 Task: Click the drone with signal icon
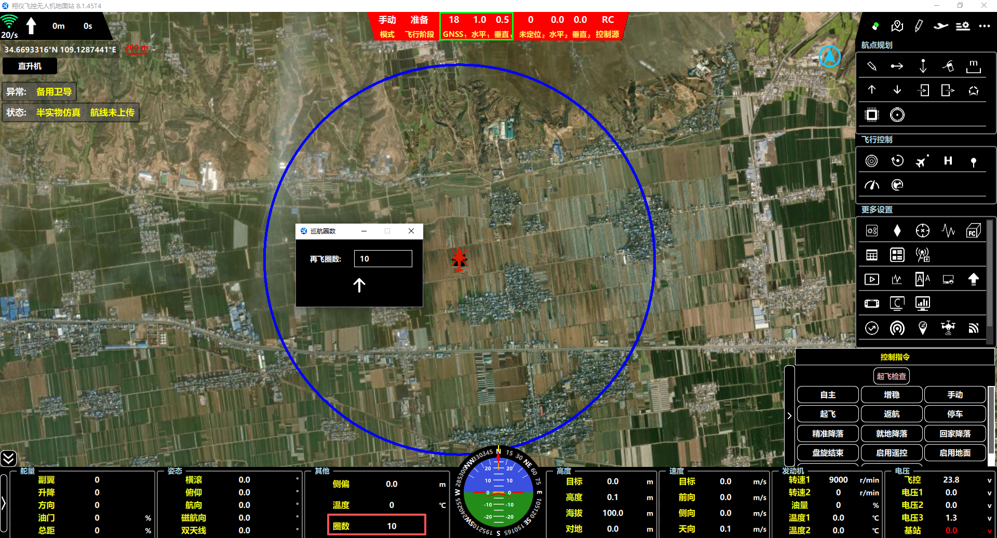tap(948, 328)
